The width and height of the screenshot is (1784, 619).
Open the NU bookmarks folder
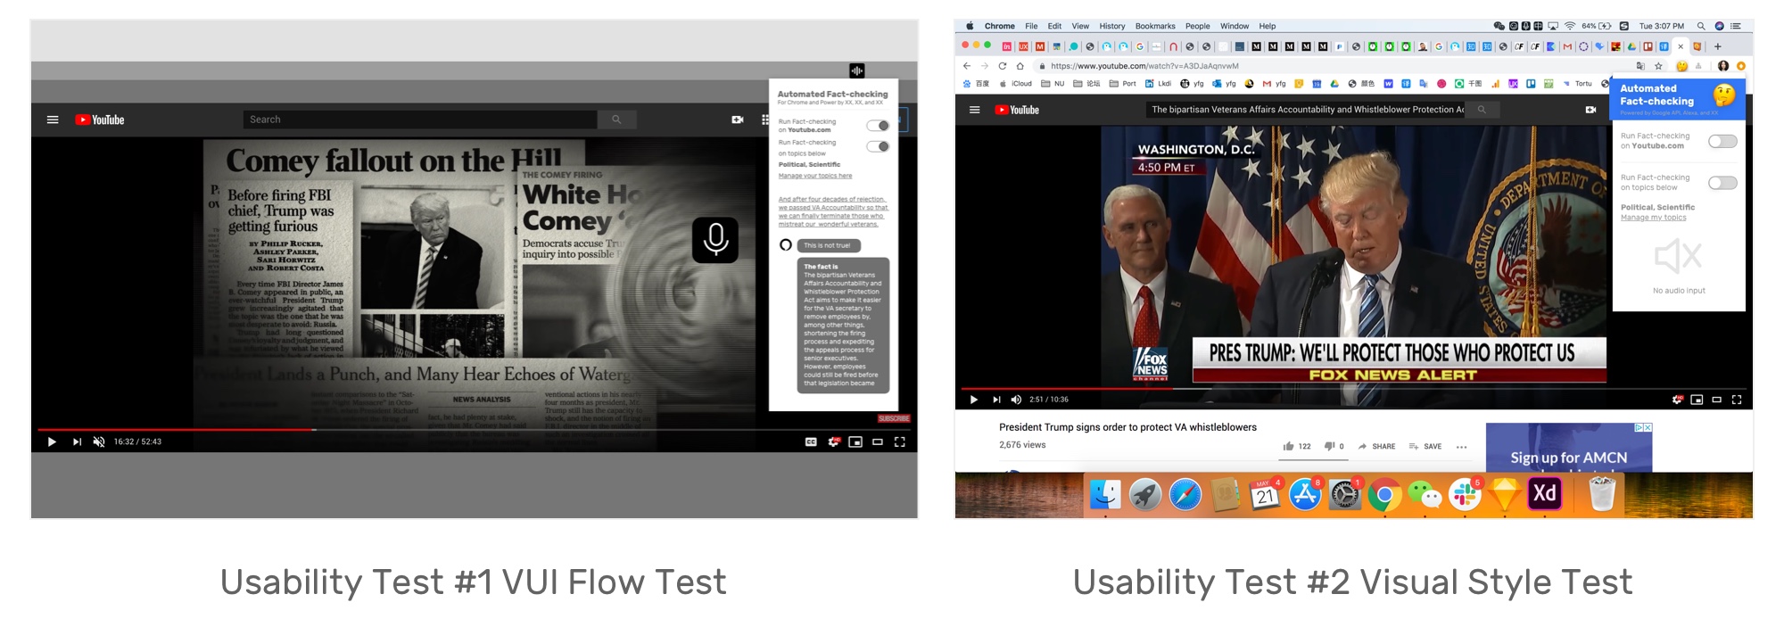pos(1053,84)
